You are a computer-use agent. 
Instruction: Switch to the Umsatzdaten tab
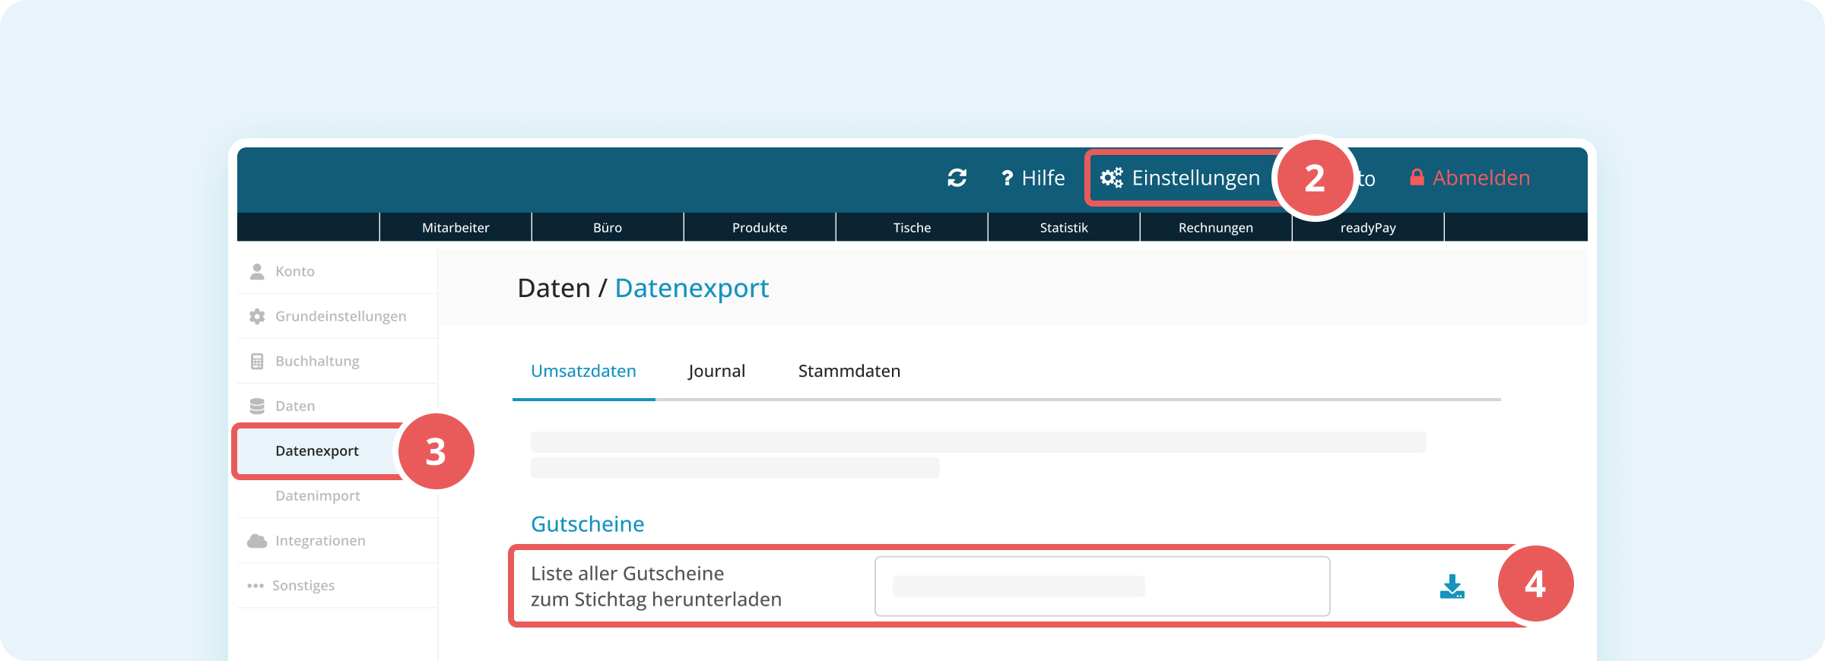click(583, 371)
